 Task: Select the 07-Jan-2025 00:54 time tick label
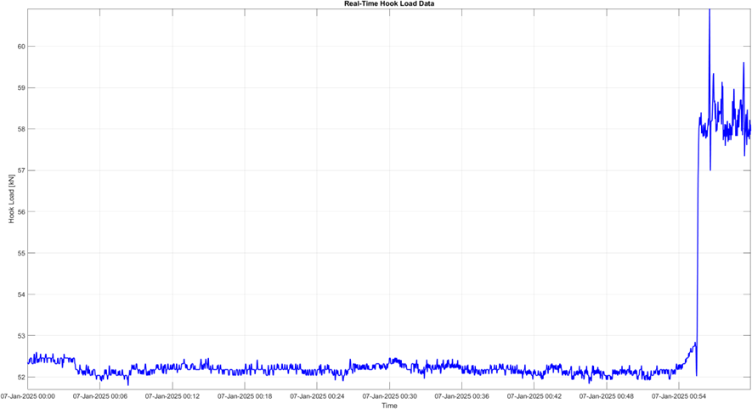click(x=680, y=395)
